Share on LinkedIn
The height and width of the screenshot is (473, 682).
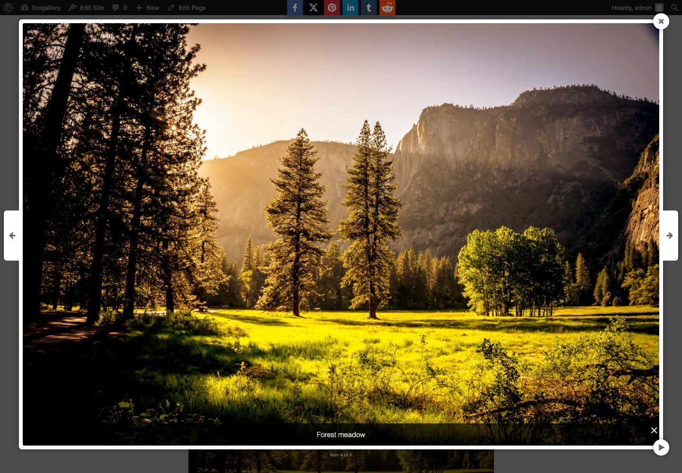[350, 8]
